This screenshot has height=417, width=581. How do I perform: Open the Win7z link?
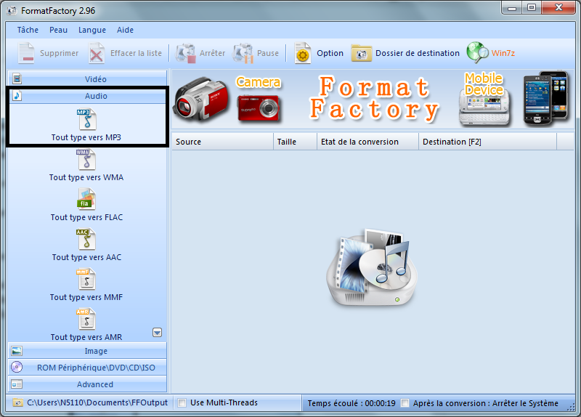tap(503, 53)
